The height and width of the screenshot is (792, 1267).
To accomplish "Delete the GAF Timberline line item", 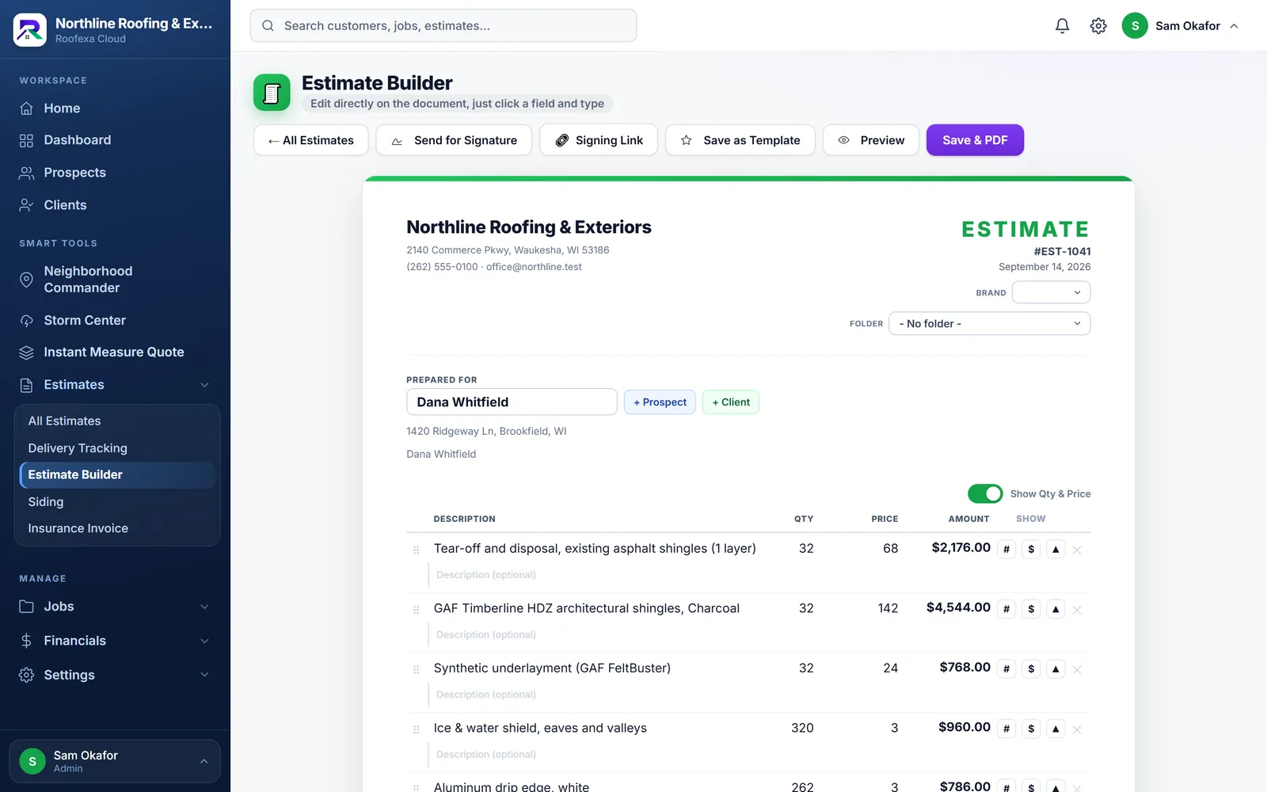I will click(1077, 610).
